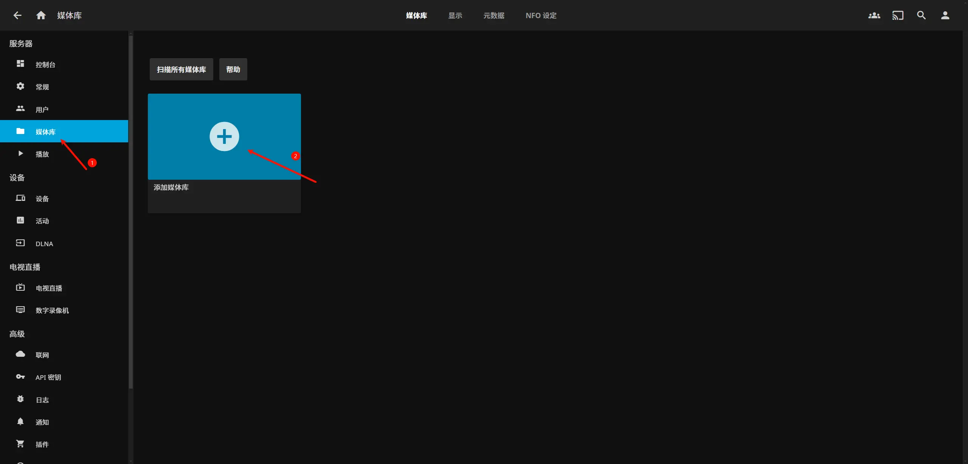This screenshot has height=464, width=968.
Task: Switch to 元数据 tab
Action: [493, 15]
